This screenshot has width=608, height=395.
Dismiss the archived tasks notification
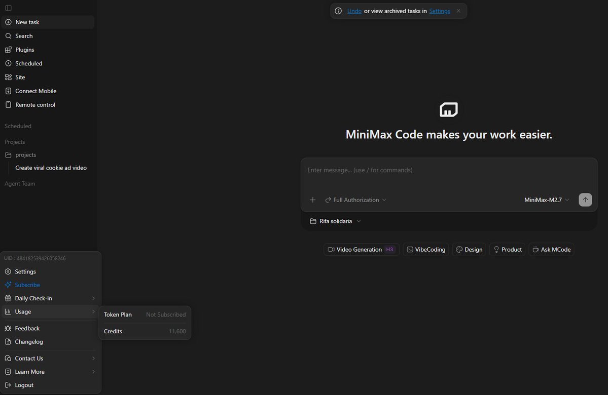tap(458, 11)
